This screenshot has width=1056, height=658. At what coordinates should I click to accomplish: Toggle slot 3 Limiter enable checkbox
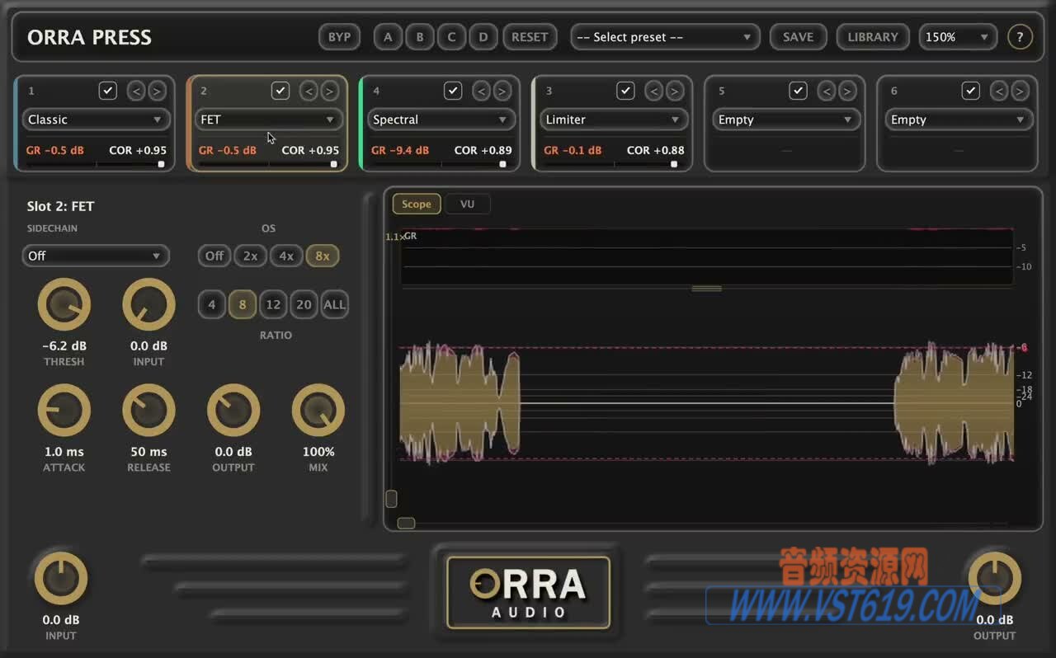625,91
